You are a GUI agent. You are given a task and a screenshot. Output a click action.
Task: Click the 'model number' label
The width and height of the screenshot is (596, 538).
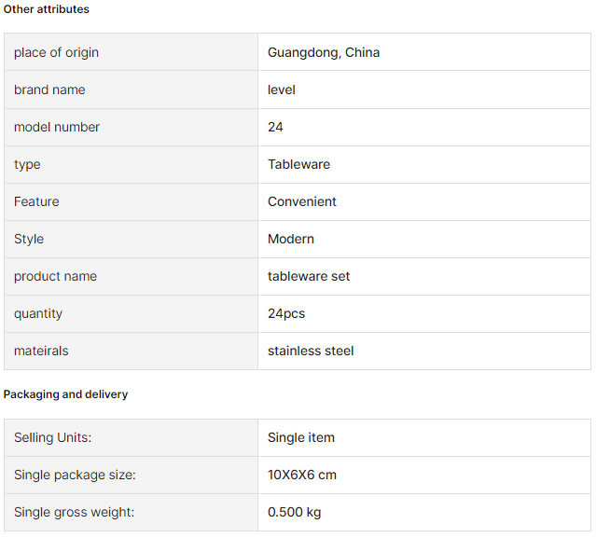[x=57, y=127]
